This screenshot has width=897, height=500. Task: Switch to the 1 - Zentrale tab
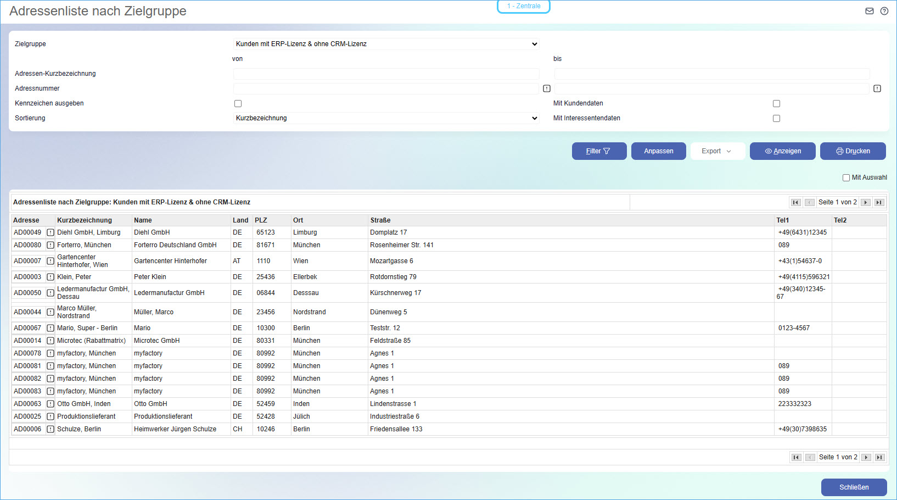[x=524, y=6]
